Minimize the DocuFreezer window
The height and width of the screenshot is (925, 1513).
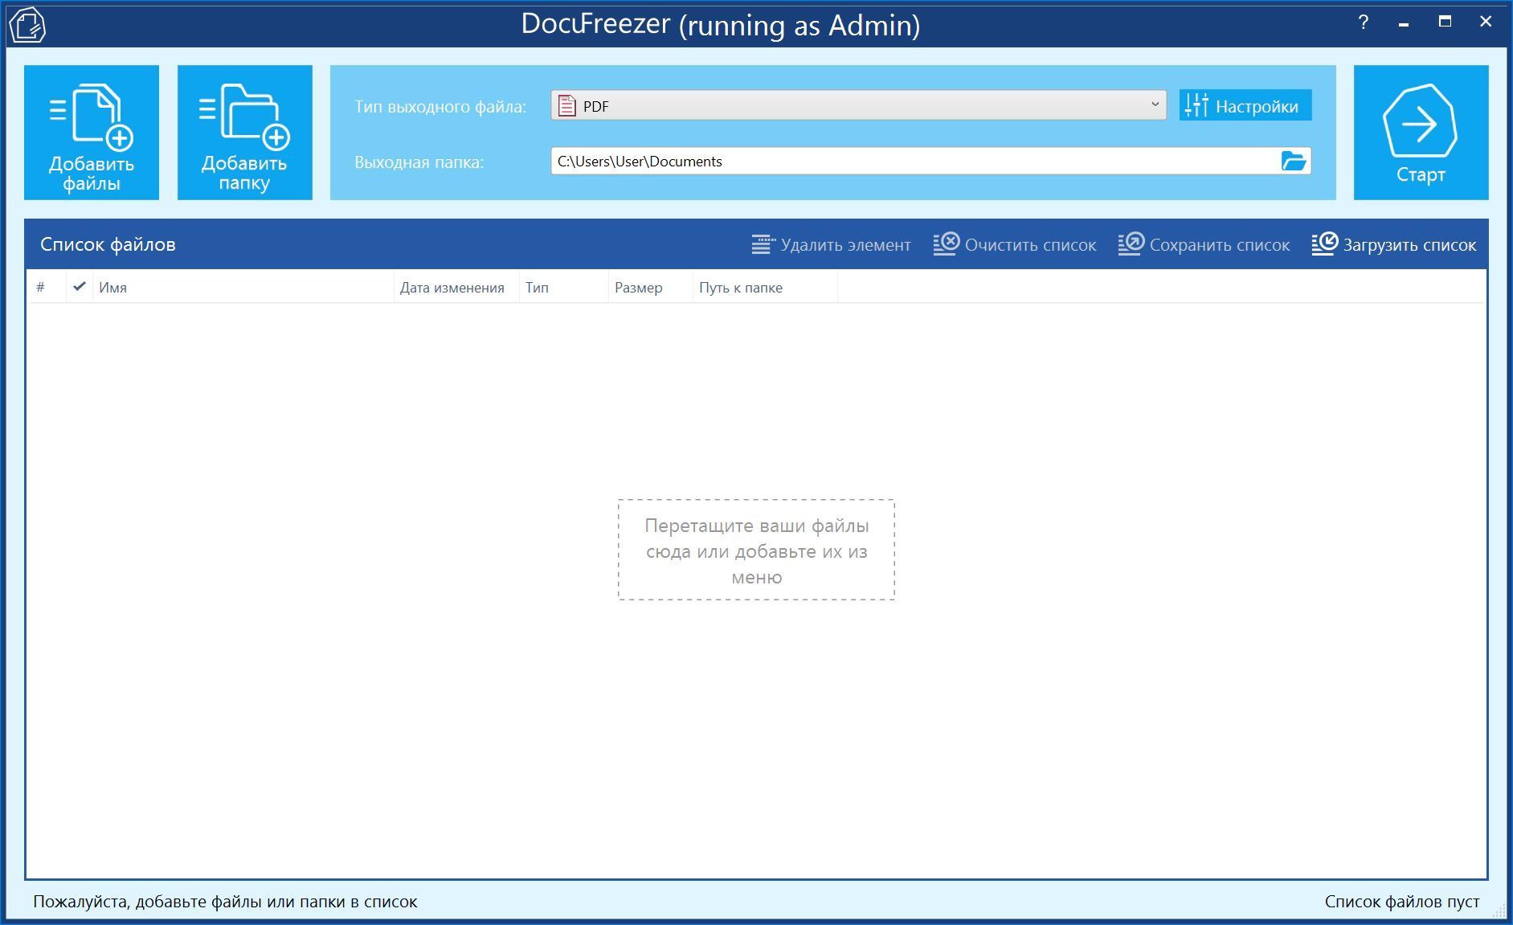coord(1404,23)
